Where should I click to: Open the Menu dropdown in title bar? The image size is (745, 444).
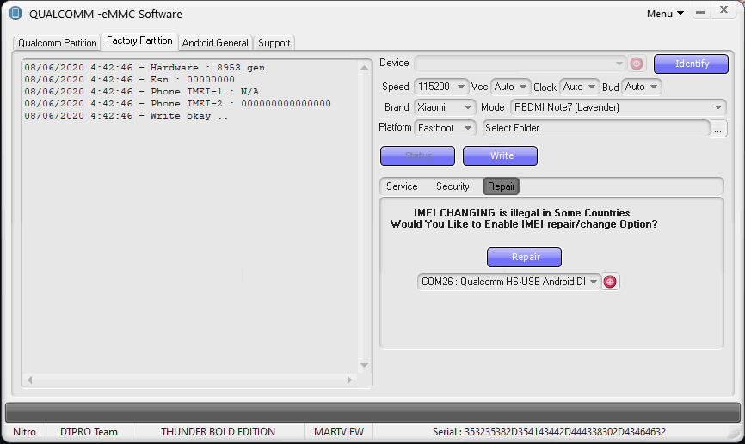[665, 14]
